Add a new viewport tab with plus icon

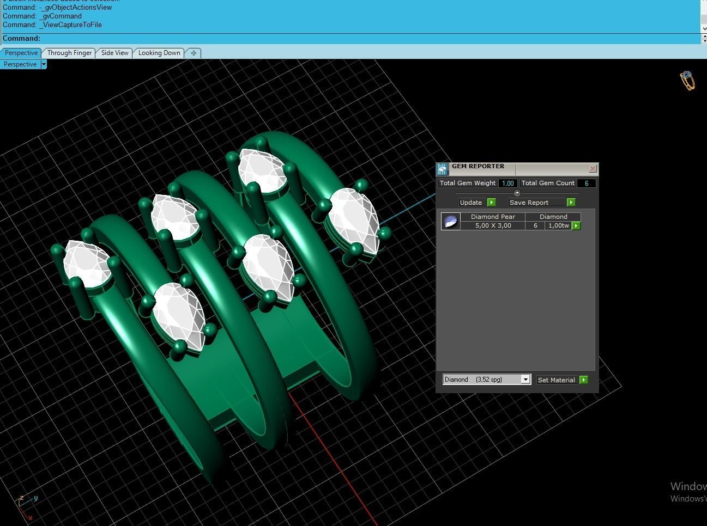click(194, 53)
